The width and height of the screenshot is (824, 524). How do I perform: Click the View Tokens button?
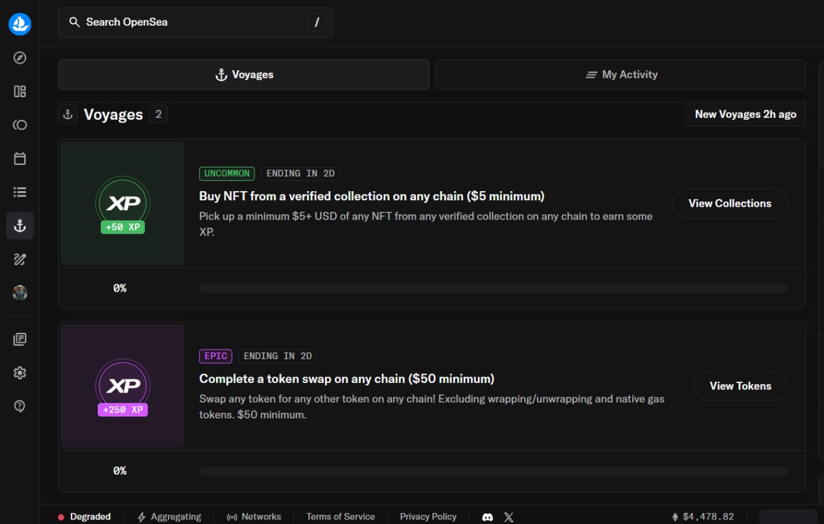[x=740, y=386]
